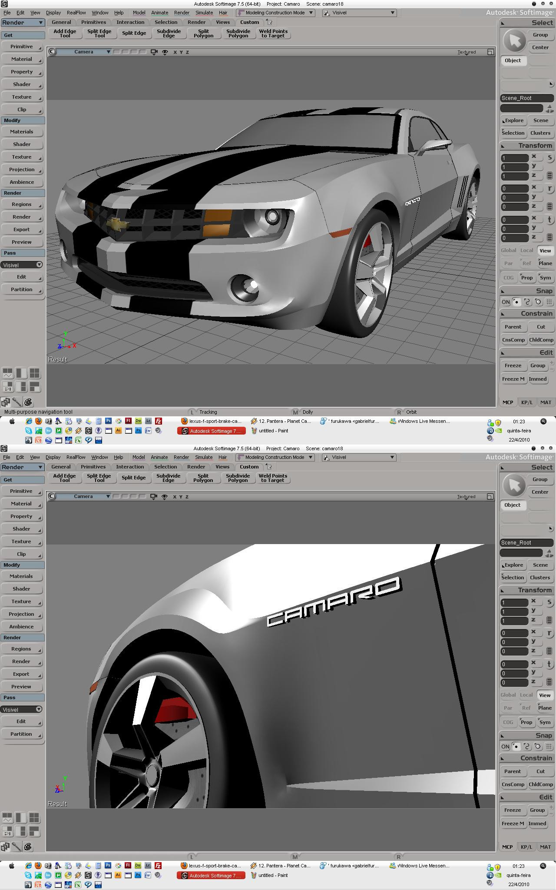The height and width of the screenshot is (890, 556).
Task: Click the FileZilla icon in the dock
Action: tap(159, 421)
